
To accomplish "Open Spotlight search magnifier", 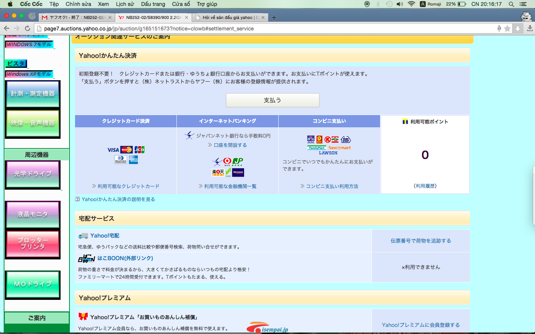I will [512, 4].
